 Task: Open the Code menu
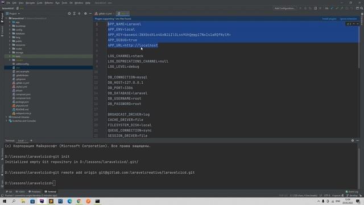click(40, 3)
